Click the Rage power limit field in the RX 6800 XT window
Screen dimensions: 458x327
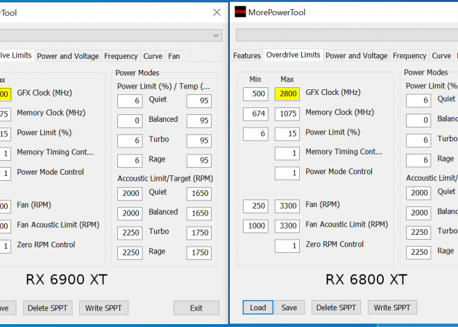[x=418, y=160]
